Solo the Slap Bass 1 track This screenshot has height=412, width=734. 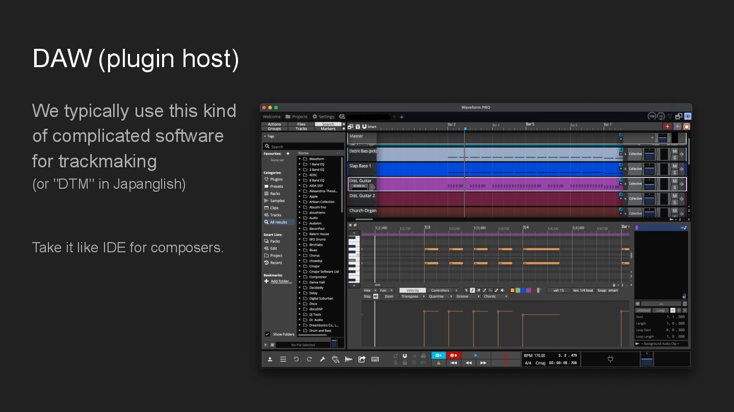[675, 172]
